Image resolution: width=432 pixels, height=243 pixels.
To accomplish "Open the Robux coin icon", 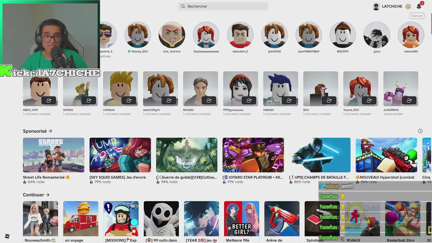I will tap(408, 6).
